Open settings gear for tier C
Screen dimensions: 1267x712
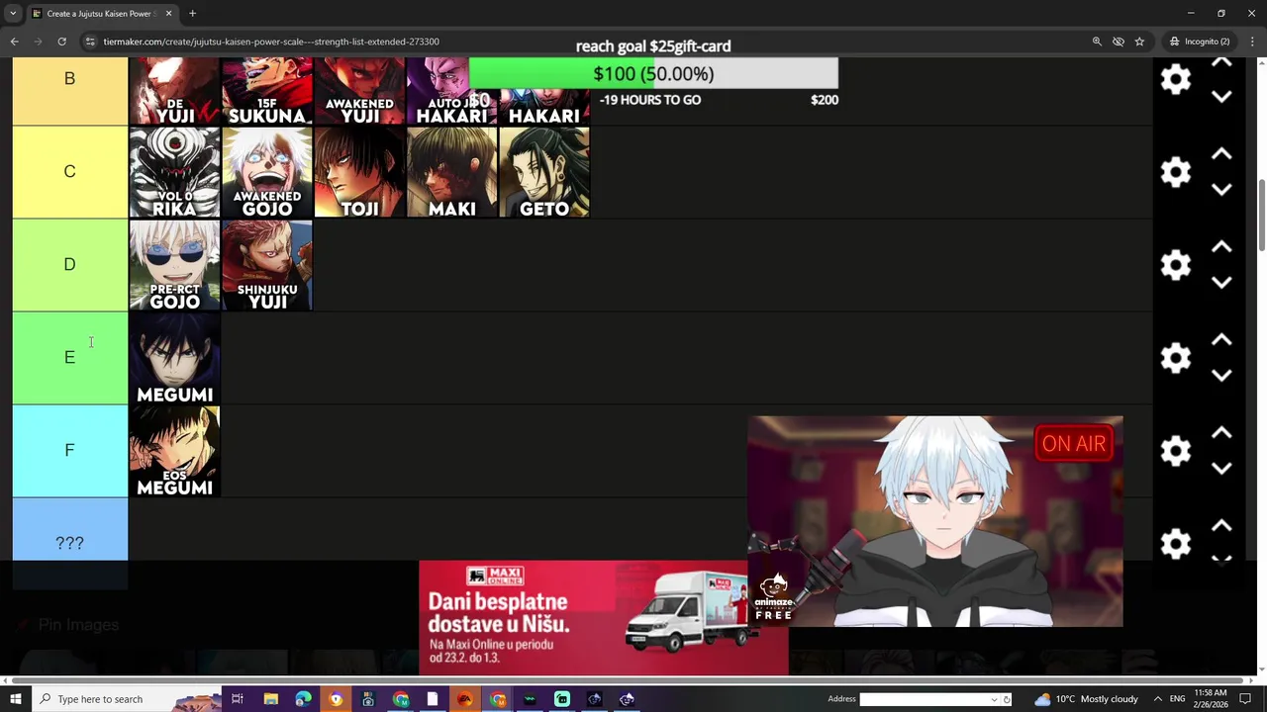1175,172
